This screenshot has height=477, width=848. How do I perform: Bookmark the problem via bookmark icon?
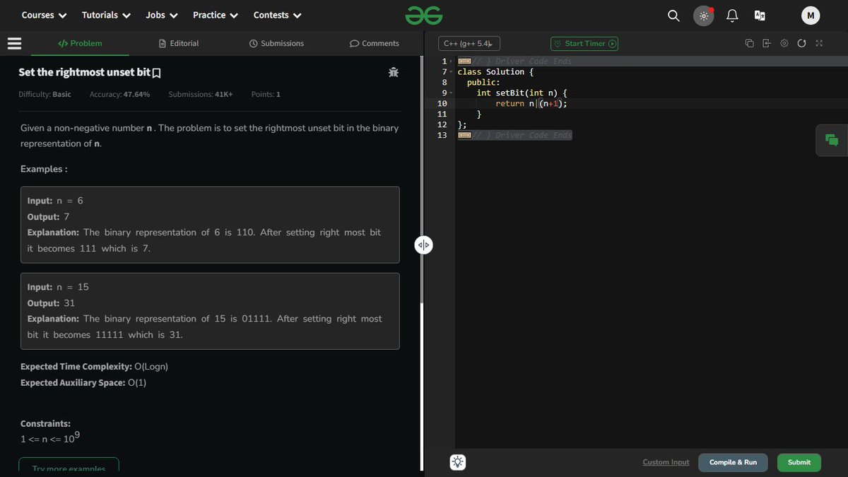tap(157, 73)
